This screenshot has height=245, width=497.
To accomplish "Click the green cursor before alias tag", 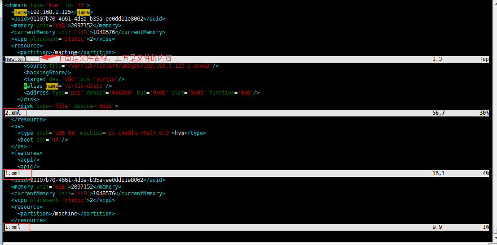I will tap(25, 86).
